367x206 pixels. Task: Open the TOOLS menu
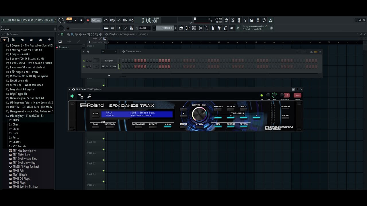coord(47,20)
